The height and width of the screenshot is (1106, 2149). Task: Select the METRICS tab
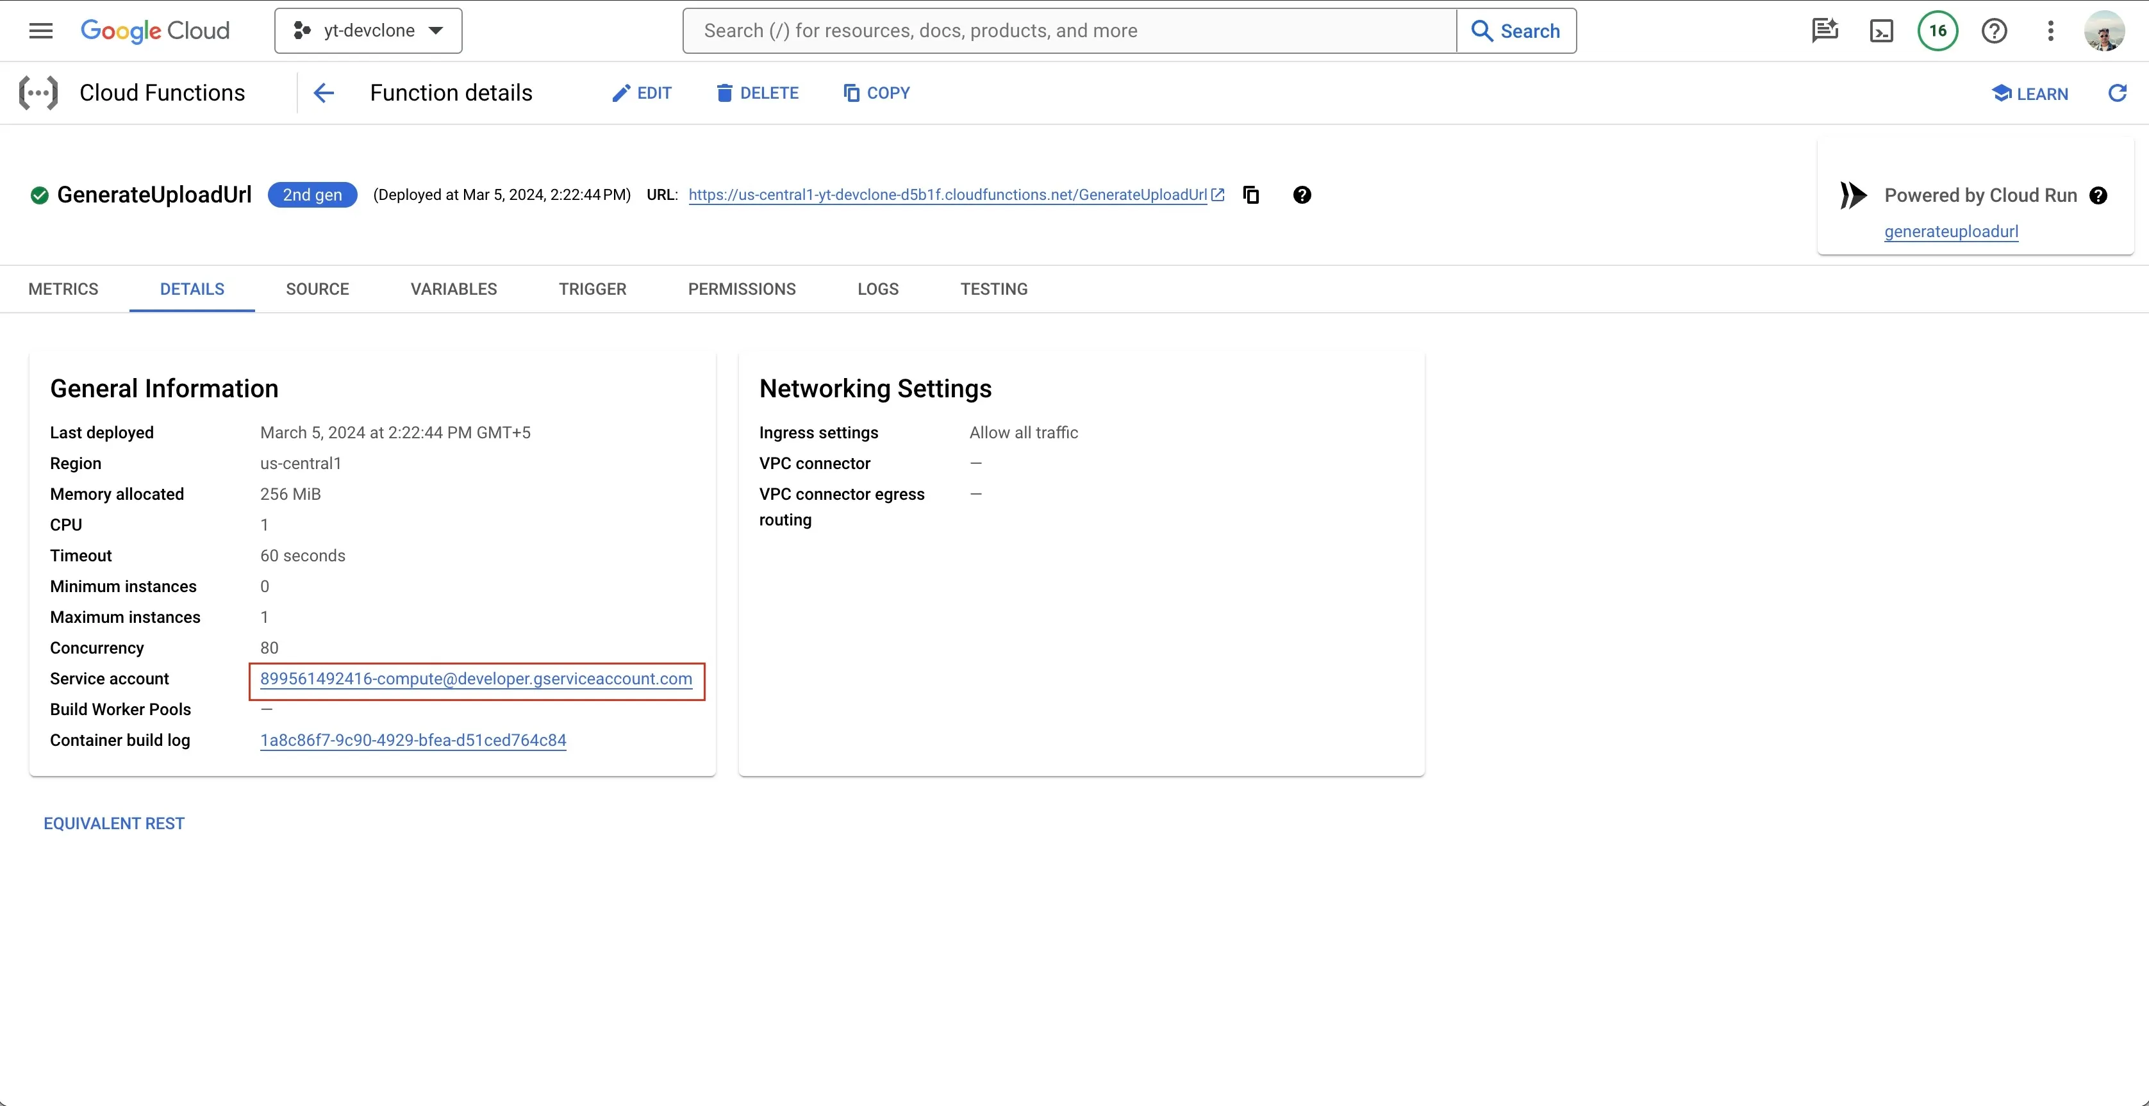tap(62, 289)
